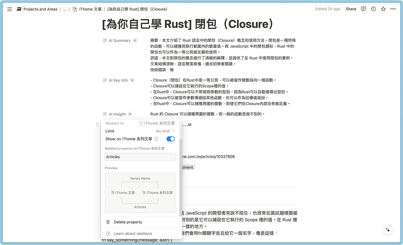Click the drag handle beside Related to
This screenshot has width=403, height=245.
(x=97, y=125)
